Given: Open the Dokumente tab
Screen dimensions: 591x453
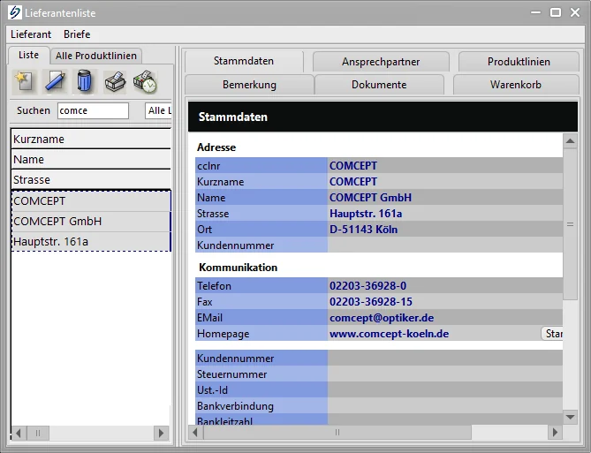Looking at the screenshot, I should [x=379, y=85].
